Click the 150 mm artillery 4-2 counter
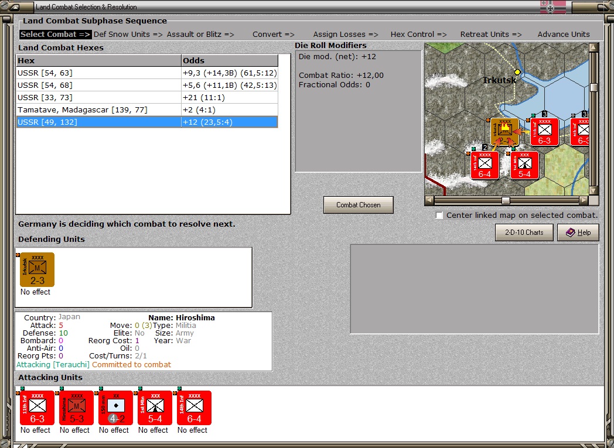Viewport: 614px width, 448px height. (x=115, y=408)
